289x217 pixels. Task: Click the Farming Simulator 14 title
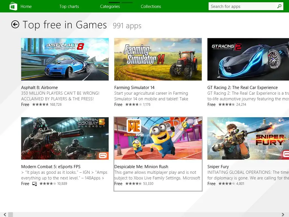click(134, 88)
